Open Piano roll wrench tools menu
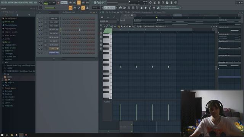 [x=107, y=27]
